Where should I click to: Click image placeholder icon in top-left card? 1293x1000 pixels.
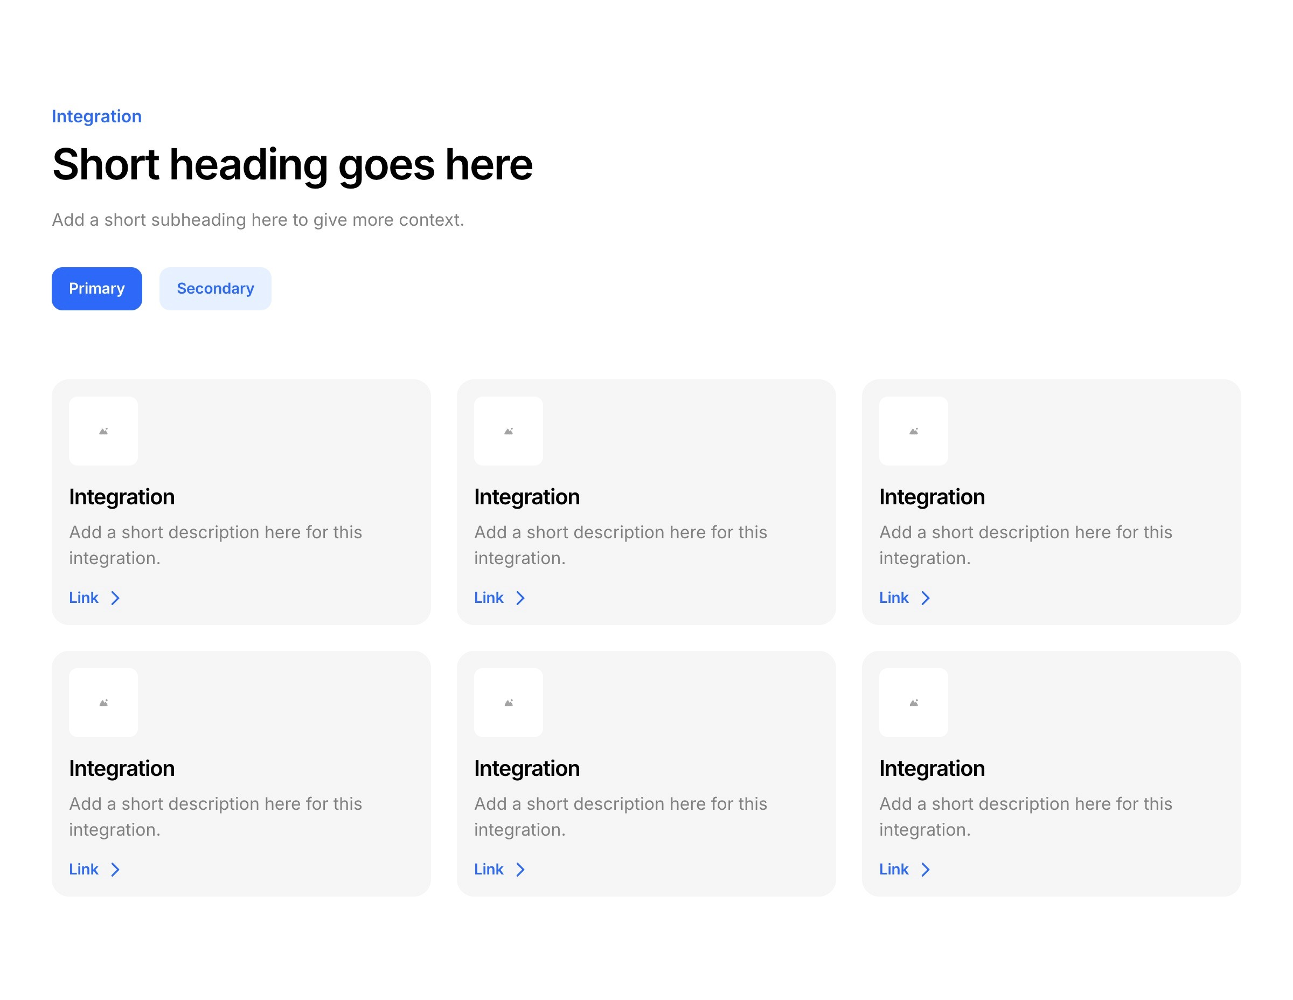(103, 431)
